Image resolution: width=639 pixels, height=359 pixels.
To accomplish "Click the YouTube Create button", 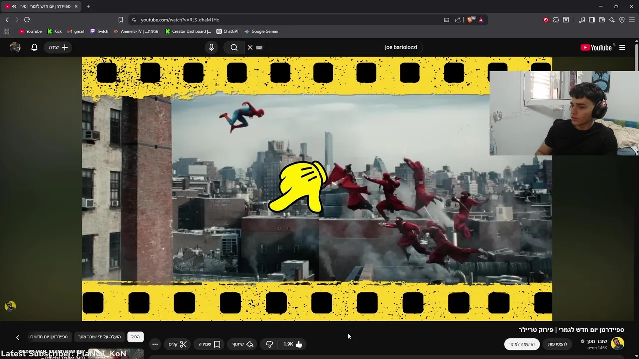I will [x=58, y=47].
